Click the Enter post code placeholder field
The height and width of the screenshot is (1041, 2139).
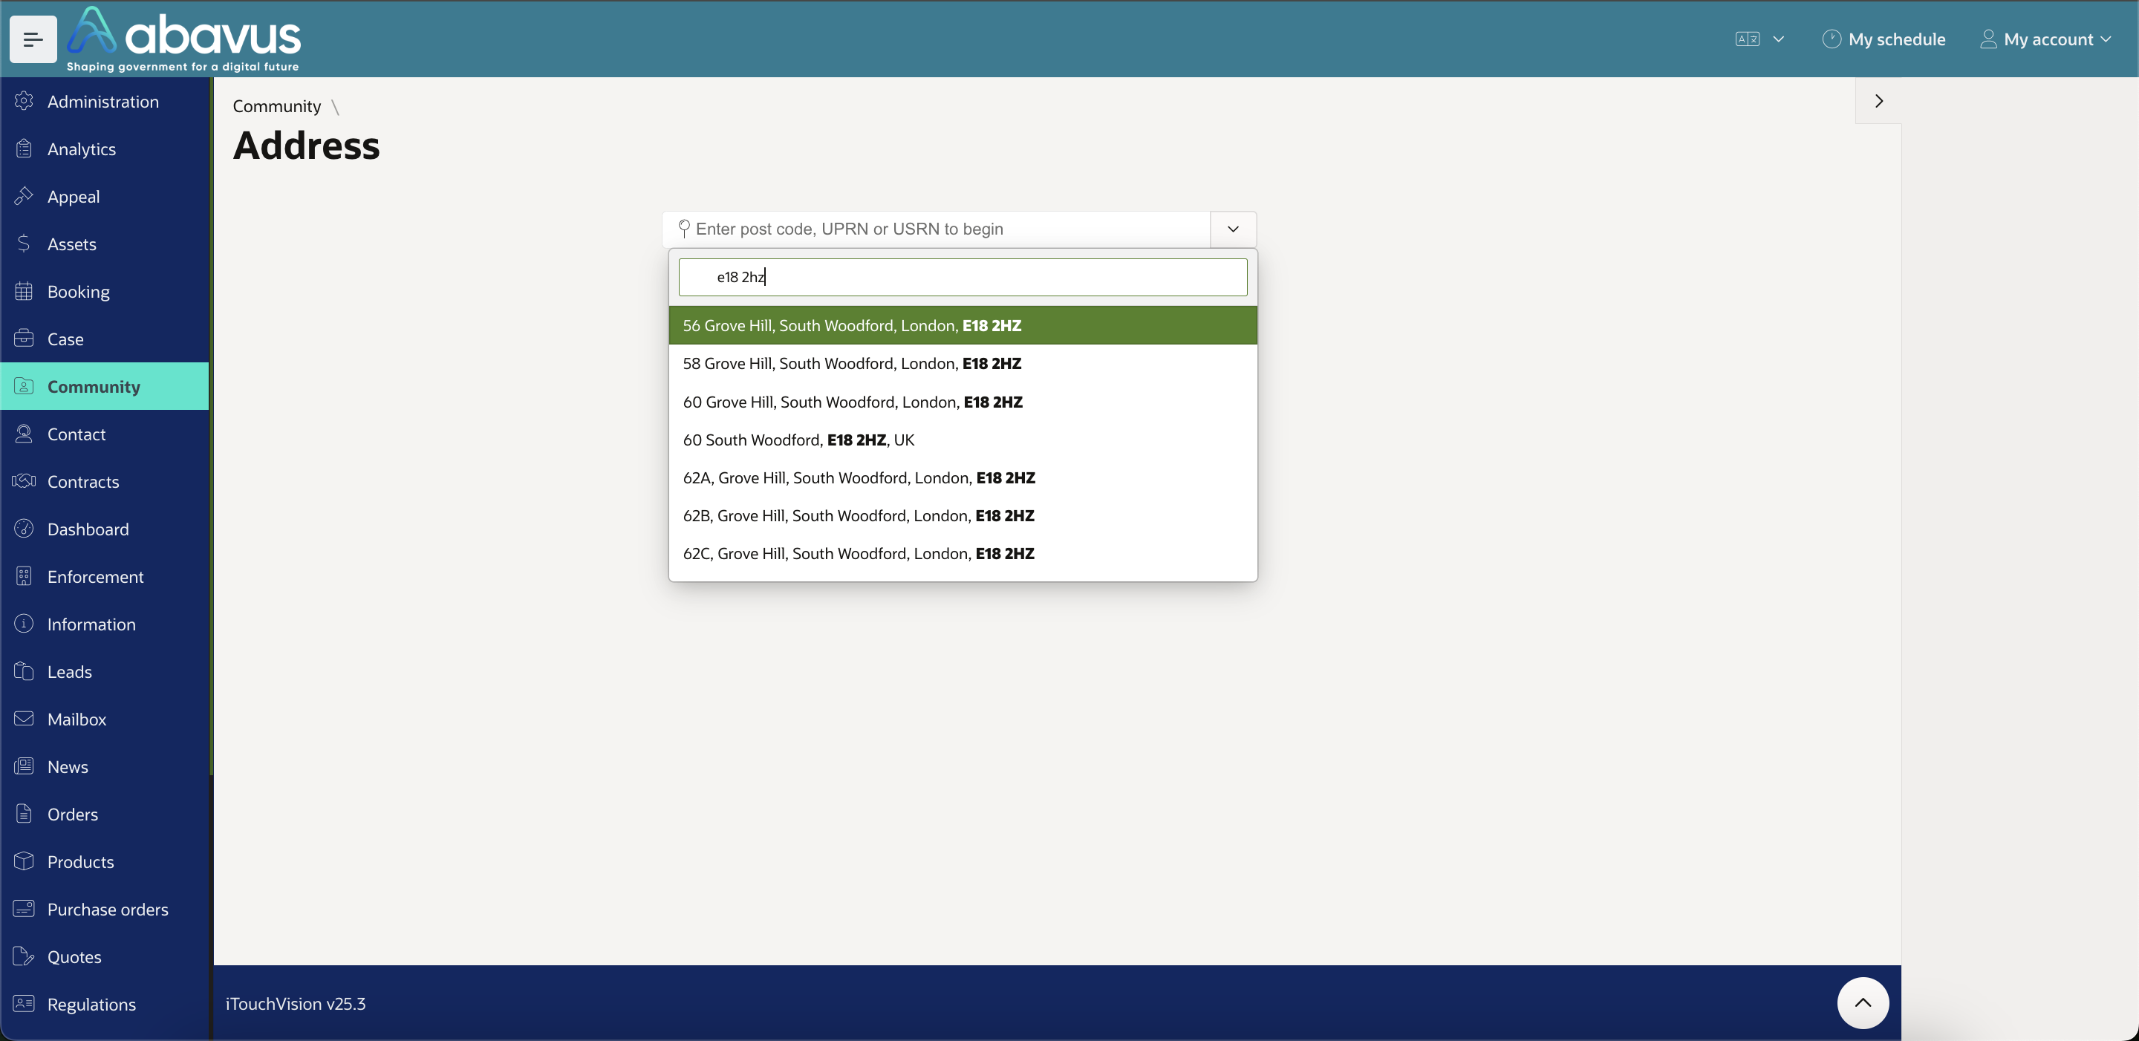937,229
